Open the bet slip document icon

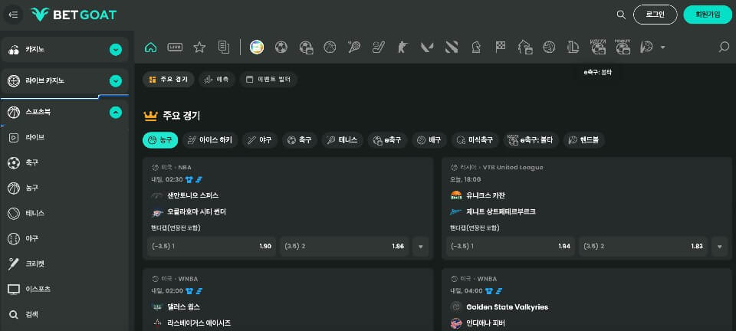[224, 47]
